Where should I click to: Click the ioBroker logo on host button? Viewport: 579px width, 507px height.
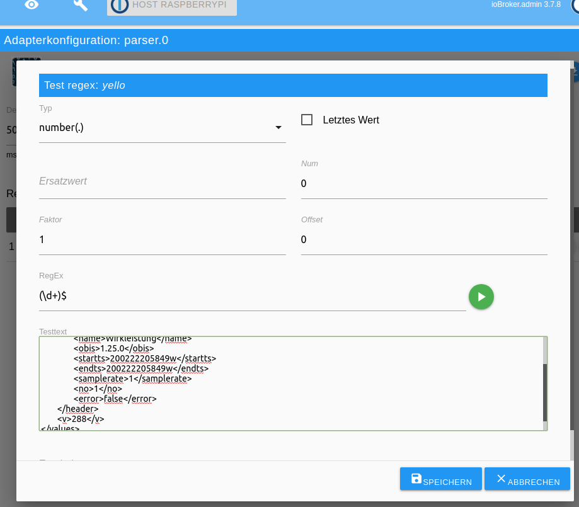120,5
